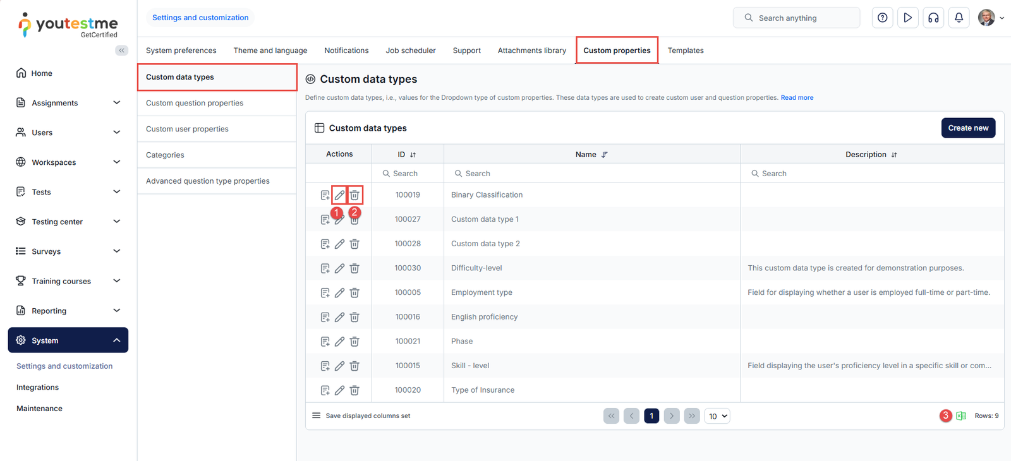The width and height of the screenshot is (1011, 461).
Task: Open the Read more link
Action: click(x=797, y=98)
